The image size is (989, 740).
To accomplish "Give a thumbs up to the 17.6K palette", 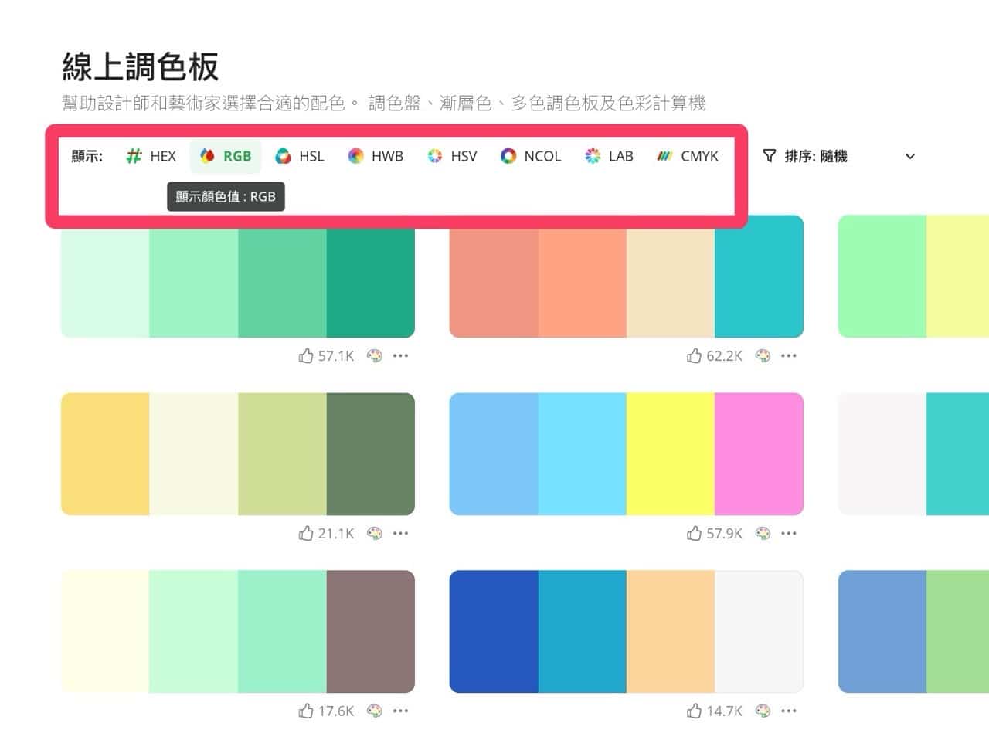I will click(x=305, y=711).
